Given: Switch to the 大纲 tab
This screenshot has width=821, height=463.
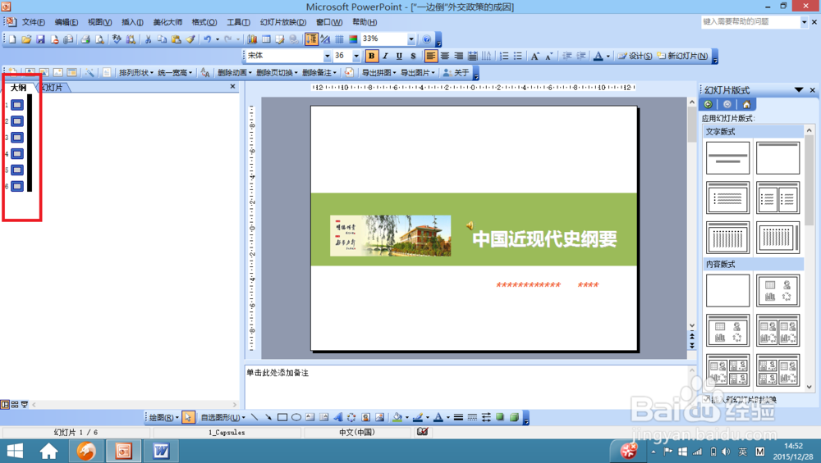Looking at the screenshot, I should [18, 87].
